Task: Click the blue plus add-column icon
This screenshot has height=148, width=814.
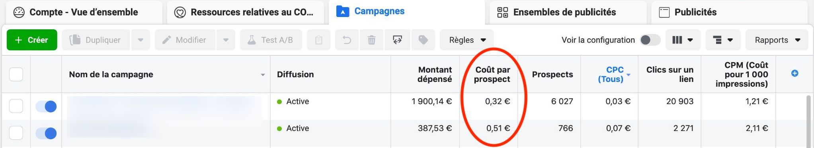Action: point(794,73)
